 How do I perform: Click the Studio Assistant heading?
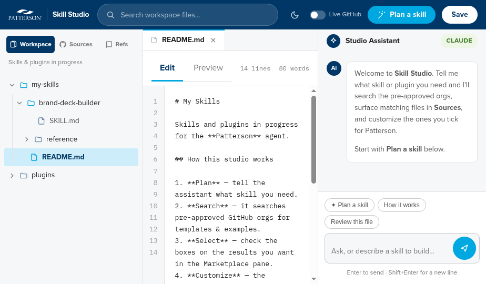372,40
